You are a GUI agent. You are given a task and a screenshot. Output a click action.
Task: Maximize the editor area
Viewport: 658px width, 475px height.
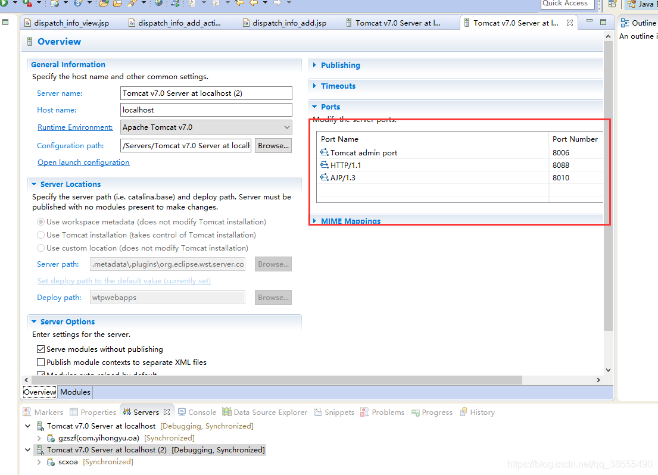click(603, 22)
